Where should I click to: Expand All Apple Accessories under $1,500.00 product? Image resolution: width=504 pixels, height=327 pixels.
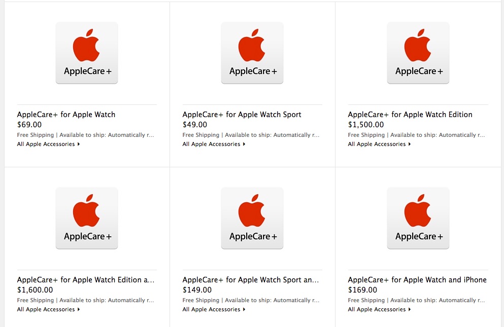(379, 144)
